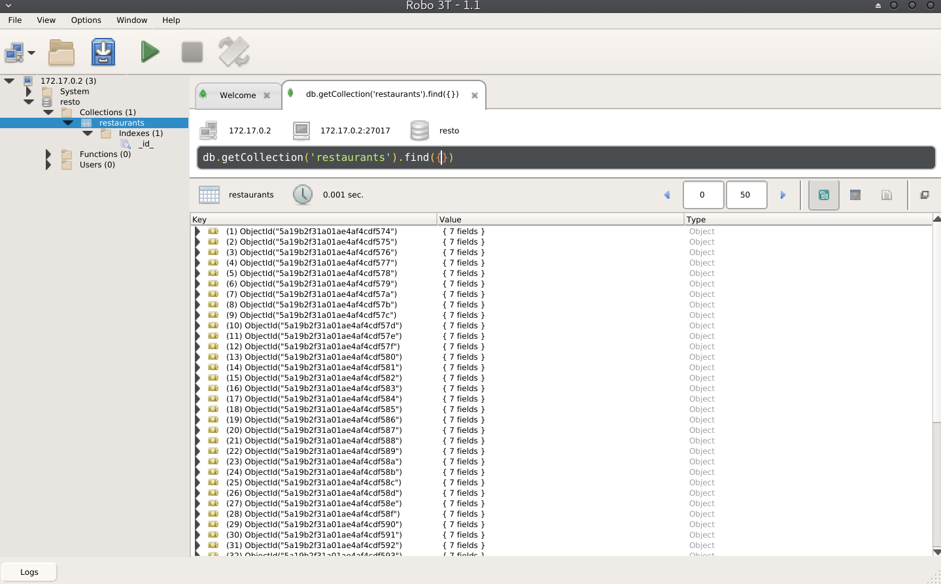Click the System folder label
The image size is (941, 584).
tap(75, 92)
